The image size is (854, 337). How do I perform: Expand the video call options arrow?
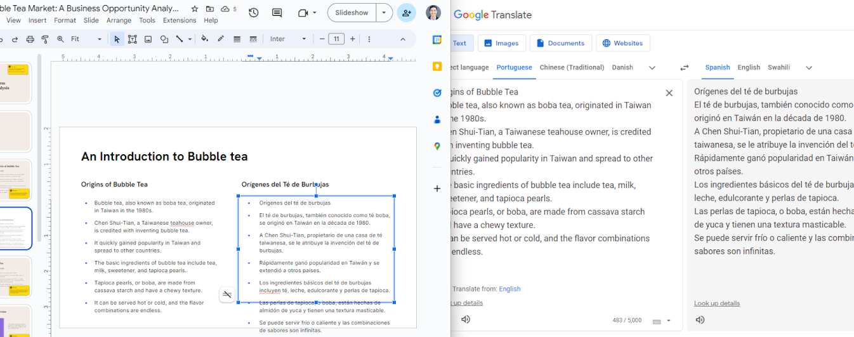click(314, 13)
